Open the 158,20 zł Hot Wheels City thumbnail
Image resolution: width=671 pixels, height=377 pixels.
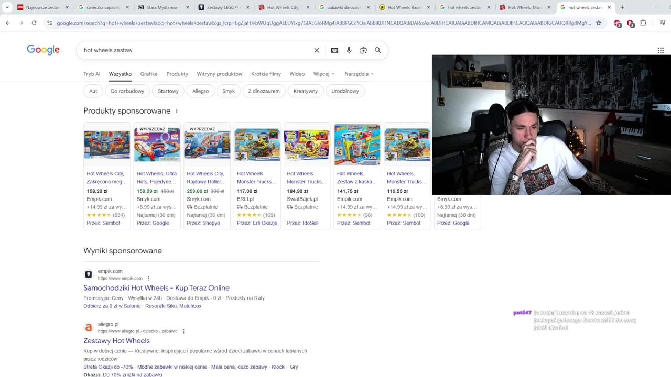107,145
